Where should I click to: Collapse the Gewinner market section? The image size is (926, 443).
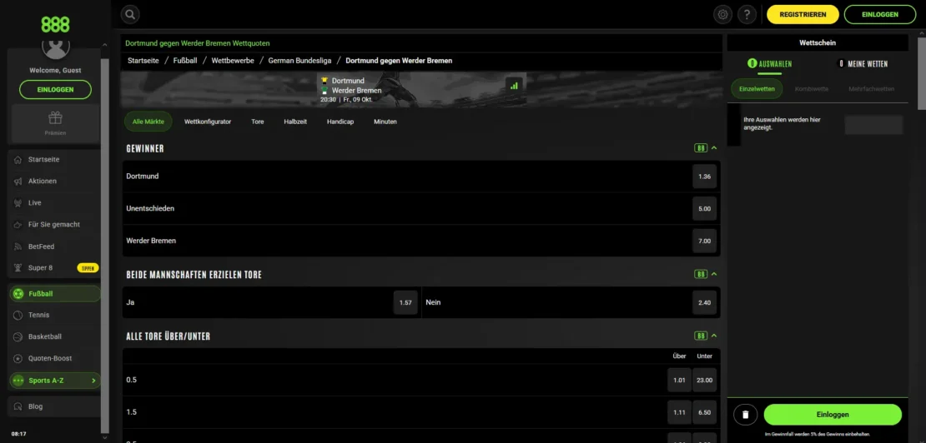(x=714, y=148)
